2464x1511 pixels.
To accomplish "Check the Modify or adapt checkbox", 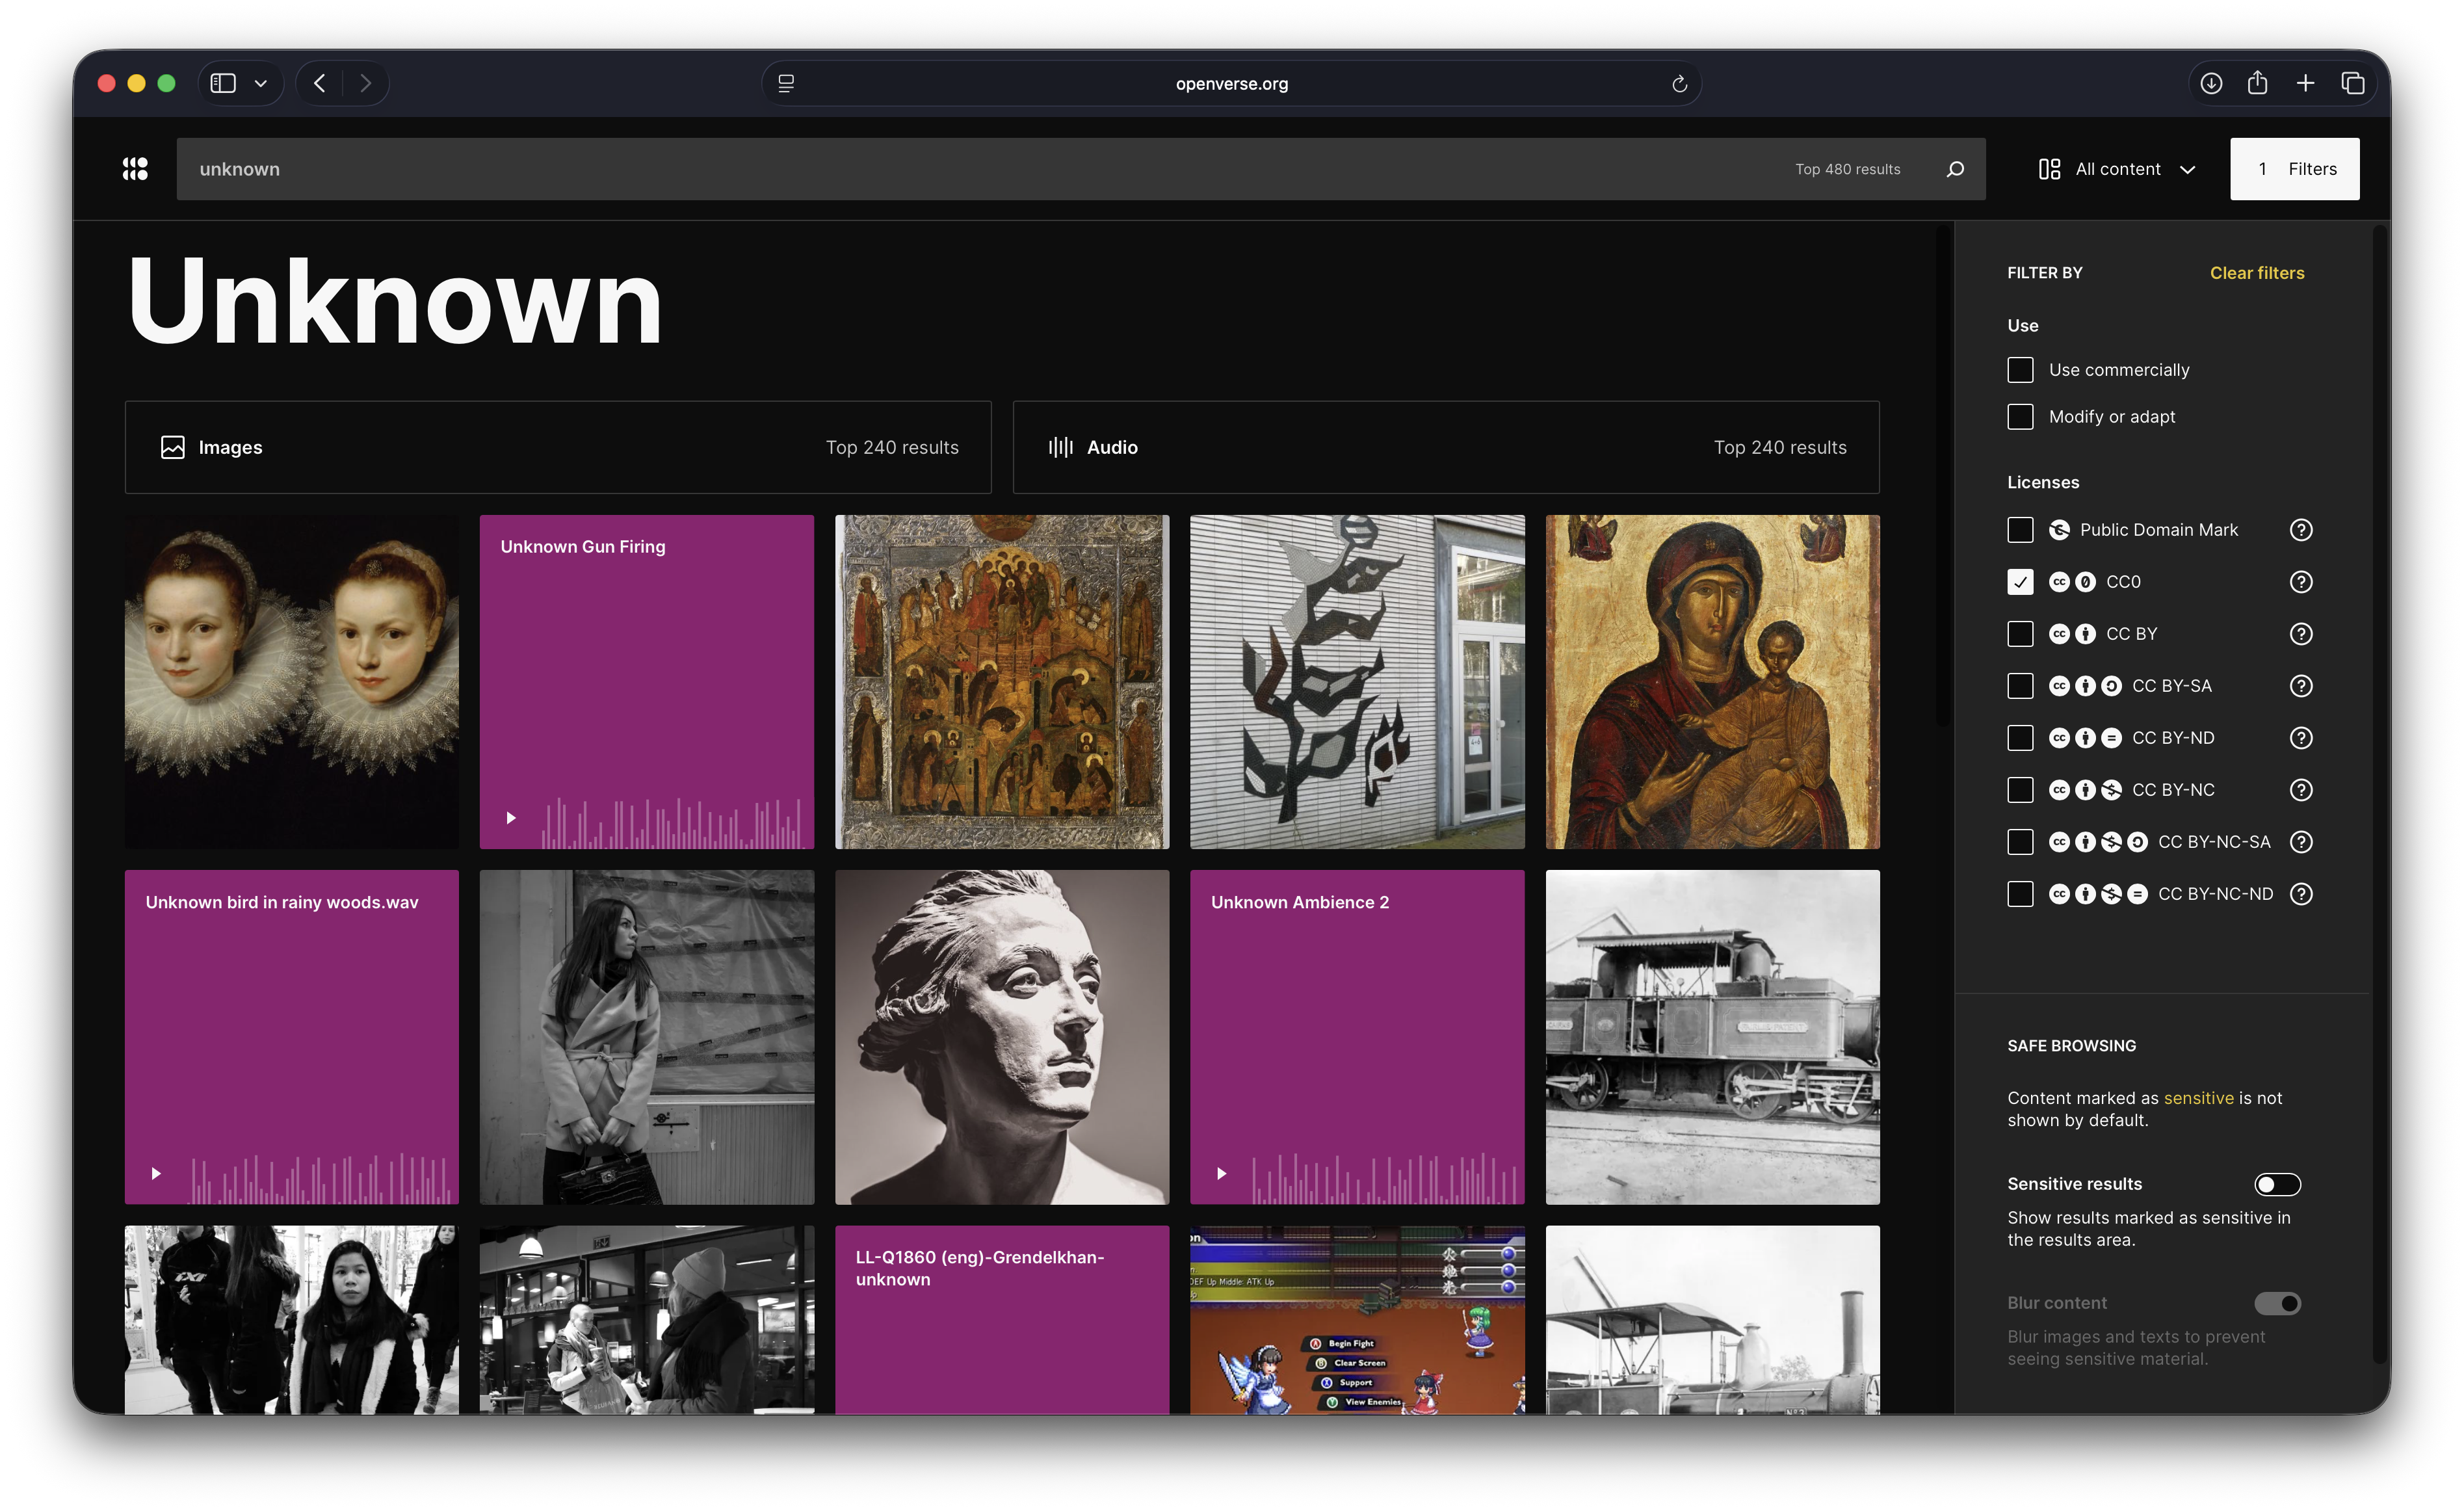I will click(2020, 417).
